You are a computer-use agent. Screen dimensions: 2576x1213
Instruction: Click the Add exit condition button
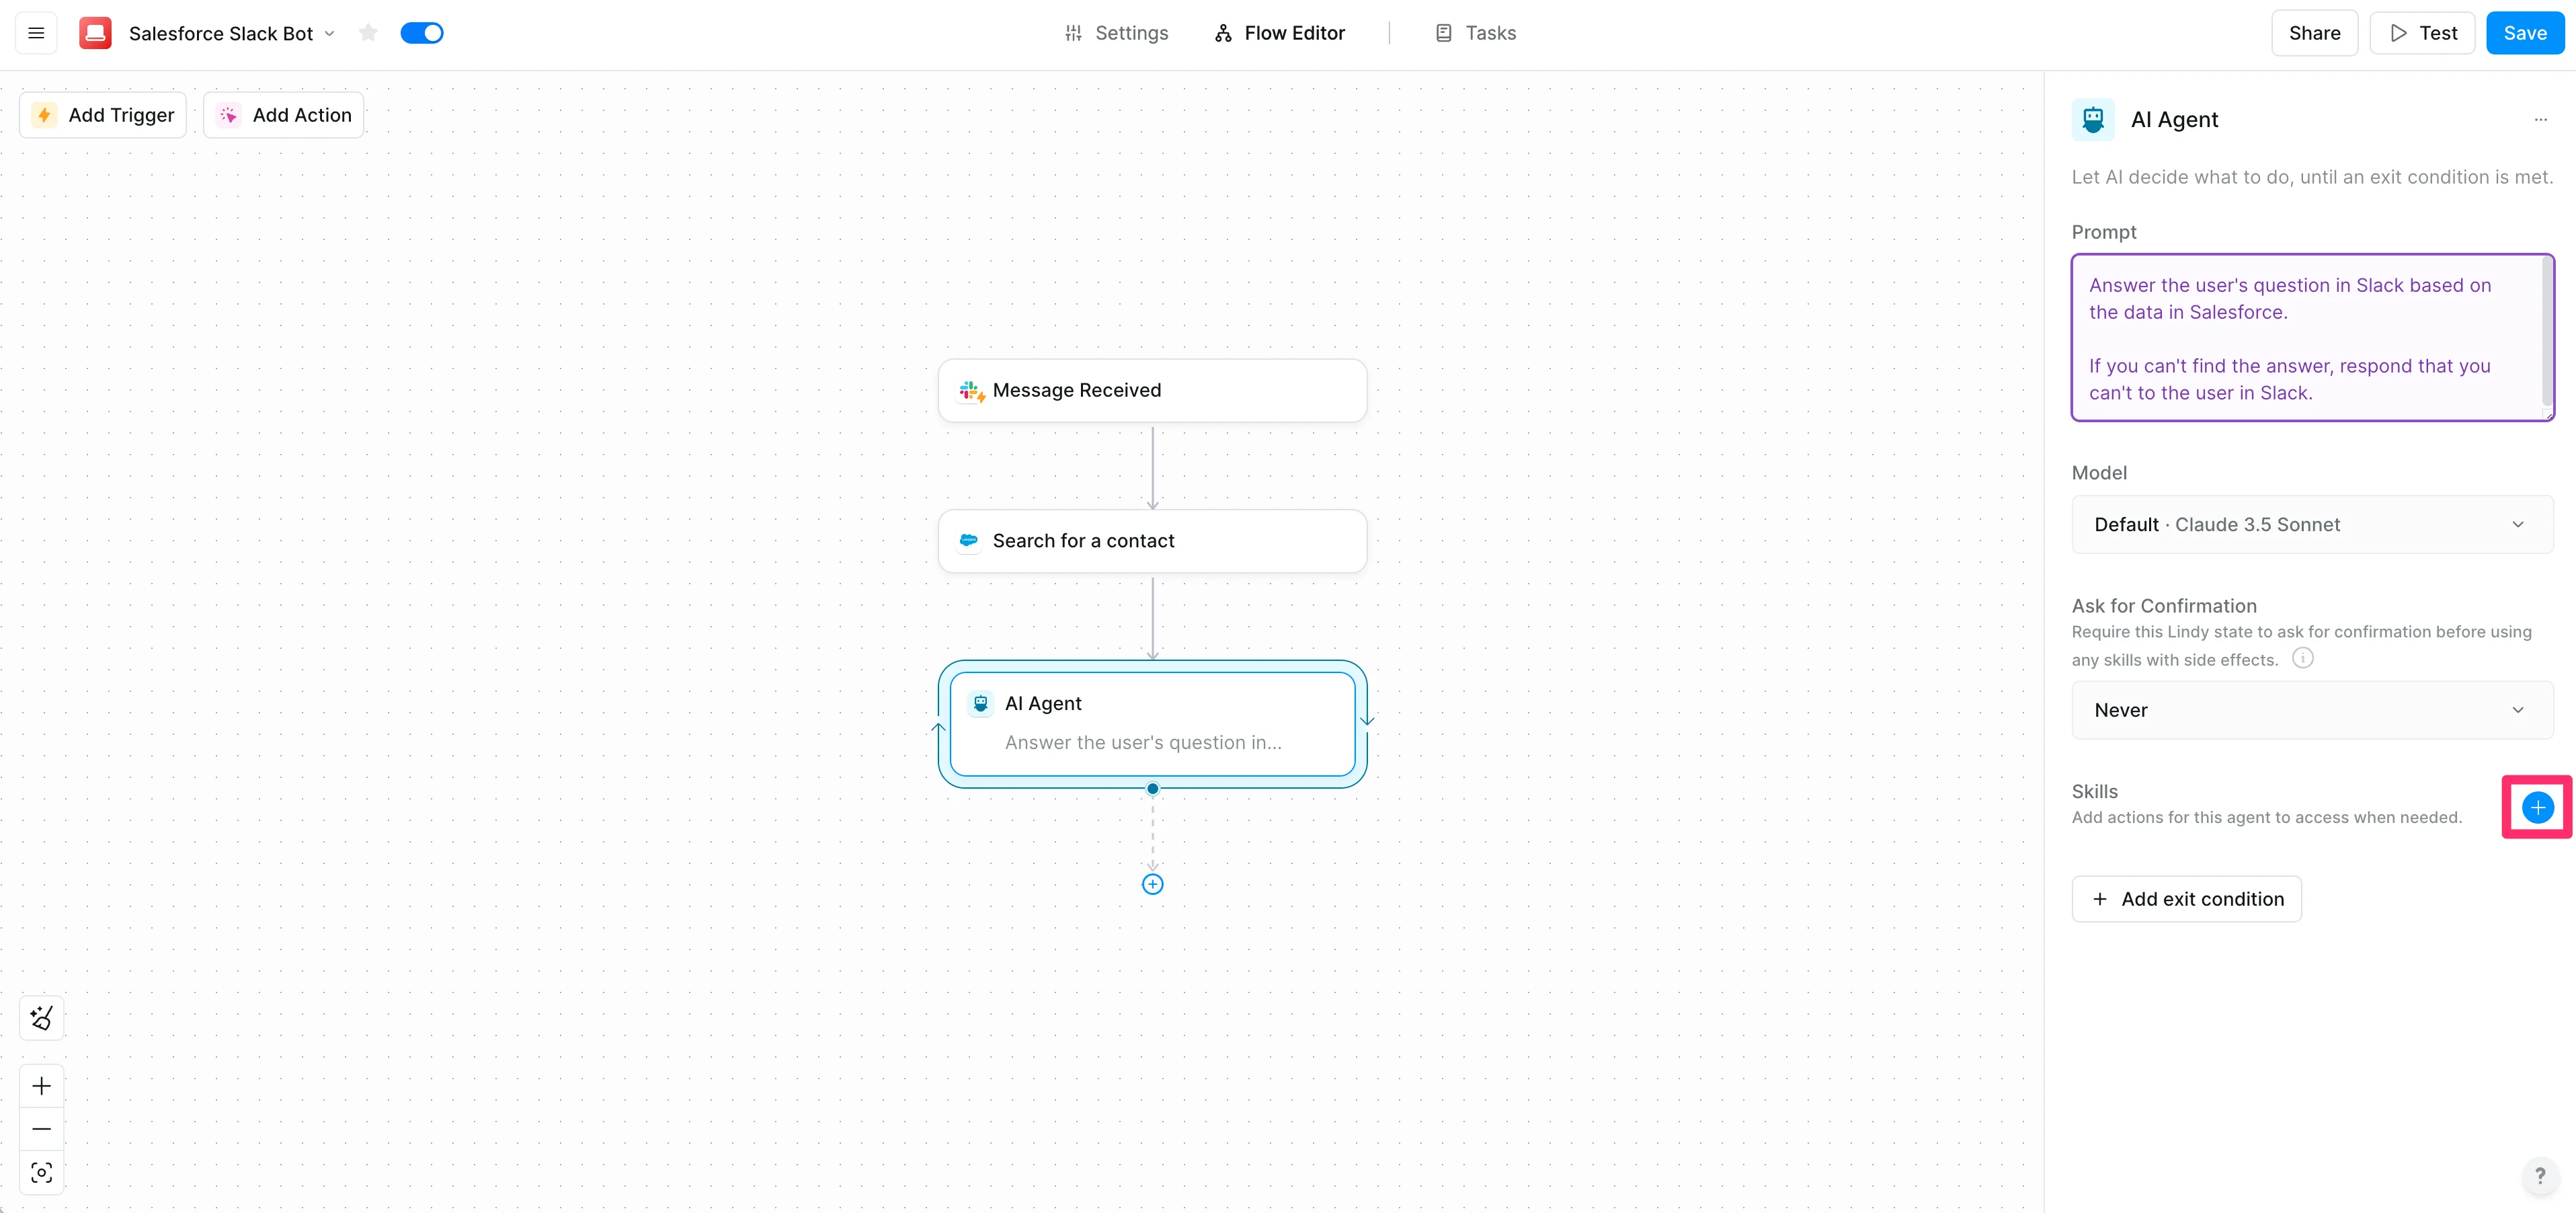point(2186,899)
